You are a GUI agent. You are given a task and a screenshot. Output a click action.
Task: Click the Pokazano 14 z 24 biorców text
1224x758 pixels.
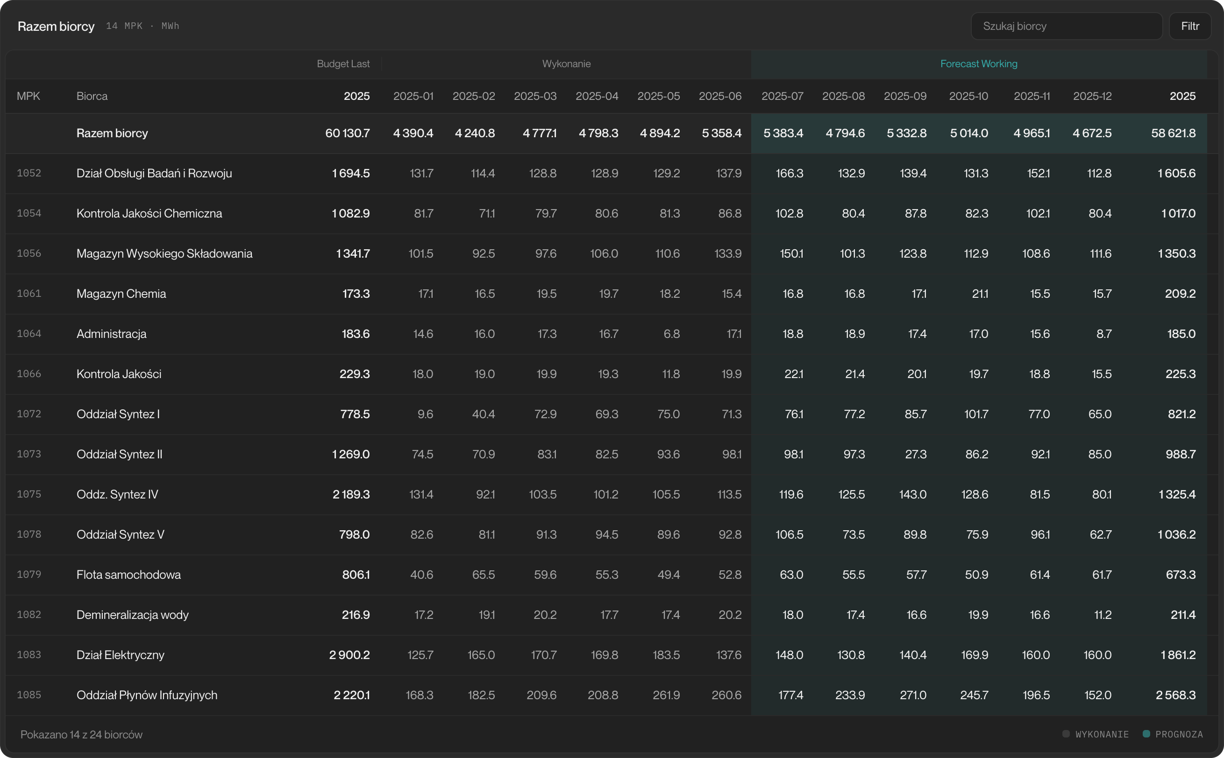pyautogui.click(x=81, y=735)
